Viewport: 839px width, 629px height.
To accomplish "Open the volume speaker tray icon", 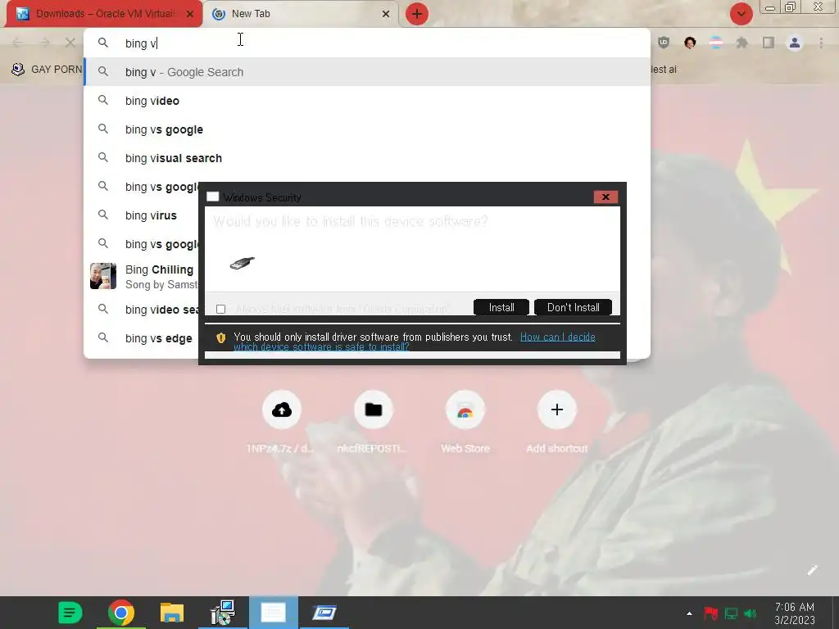I will click(x=751, y=613).
